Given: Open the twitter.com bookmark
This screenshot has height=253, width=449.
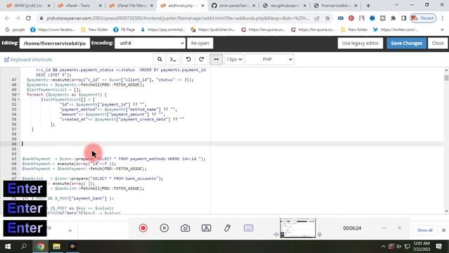Looking at the screenshot, I should click(395, 30).
